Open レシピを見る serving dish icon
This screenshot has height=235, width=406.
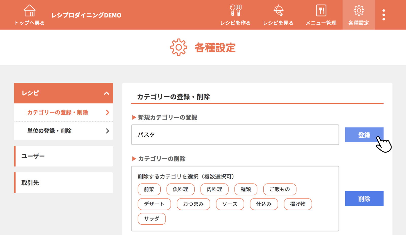pos(278,11)
